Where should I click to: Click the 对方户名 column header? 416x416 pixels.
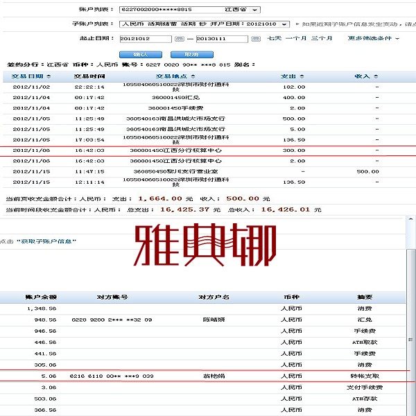click(x=214, y=297)
